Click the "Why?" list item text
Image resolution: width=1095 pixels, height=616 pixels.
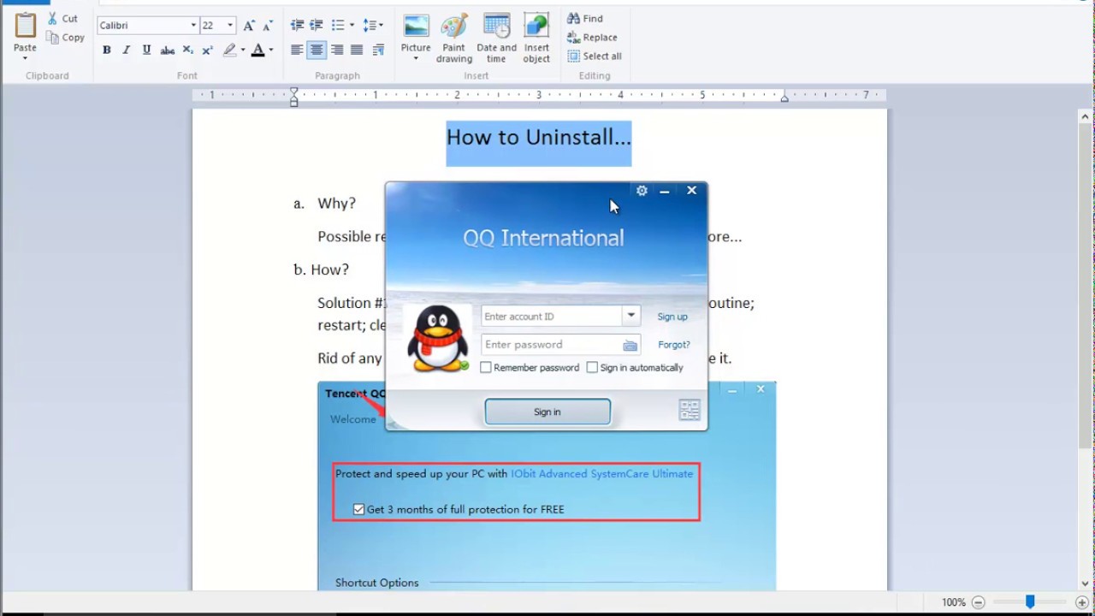pyautogui.click(x=336, y=203)
